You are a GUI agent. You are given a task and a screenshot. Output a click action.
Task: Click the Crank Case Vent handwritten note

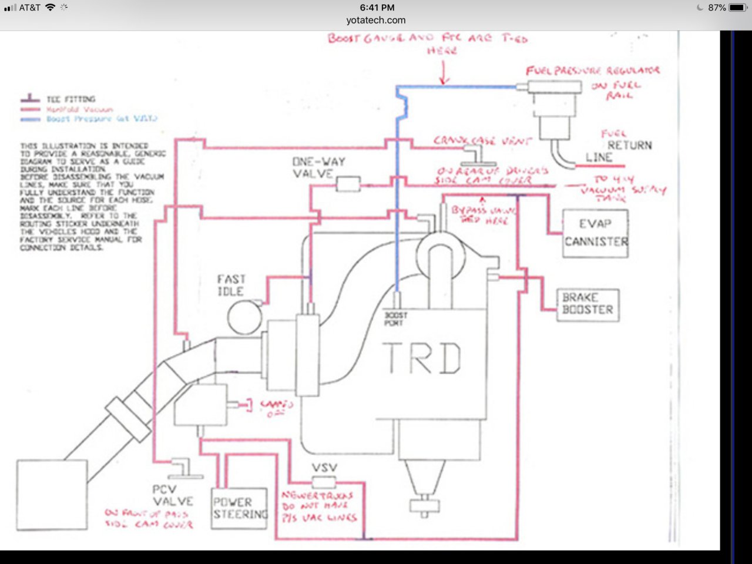point(482,141)
